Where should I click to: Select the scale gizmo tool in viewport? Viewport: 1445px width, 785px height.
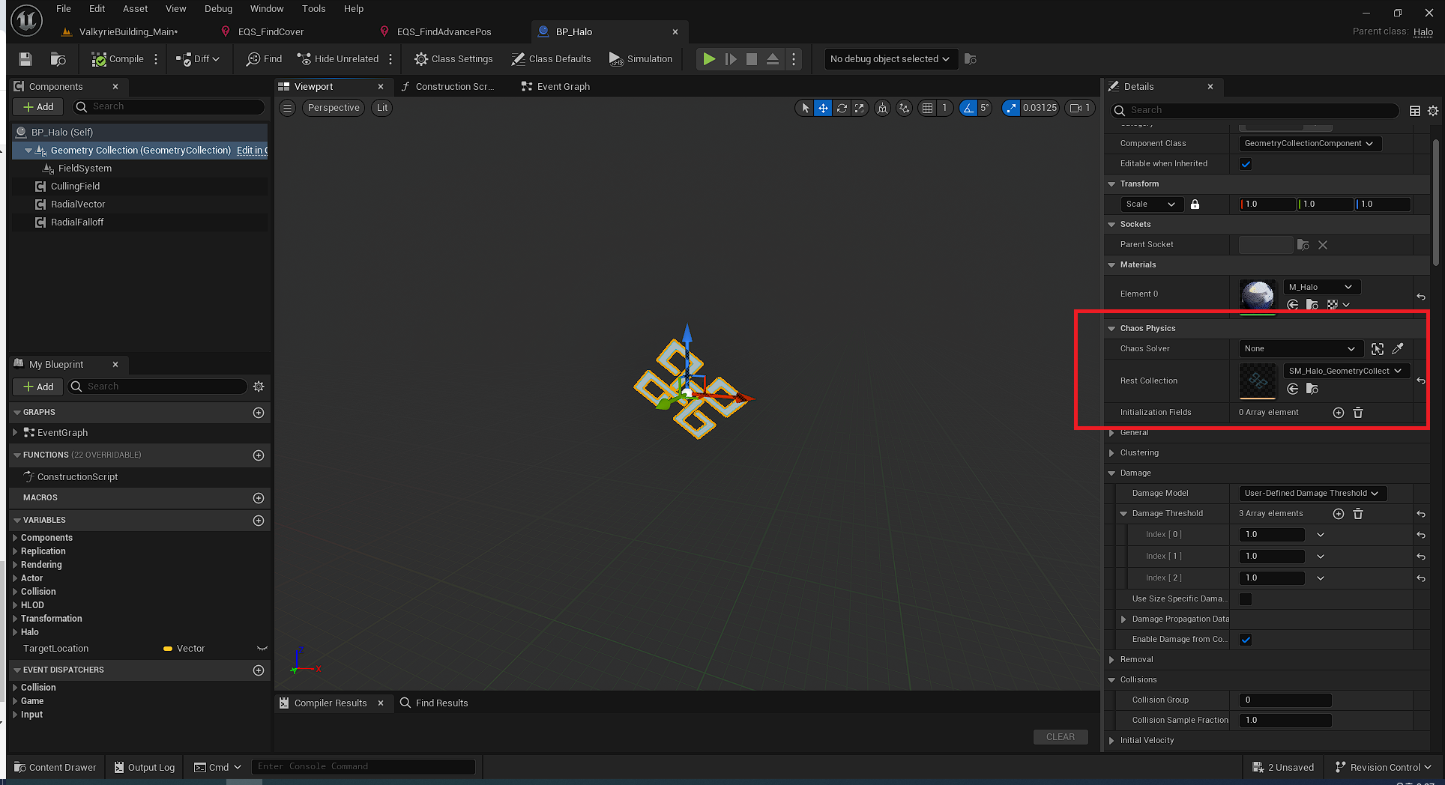(x=860, y=108)
